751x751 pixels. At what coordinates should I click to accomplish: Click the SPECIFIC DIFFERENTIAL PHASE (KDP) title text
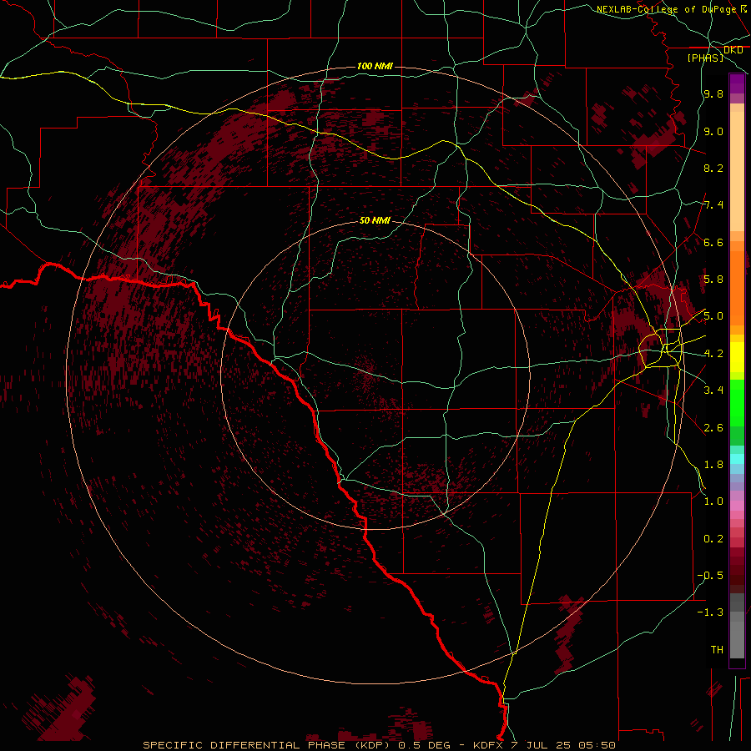[x=266, y=745]
